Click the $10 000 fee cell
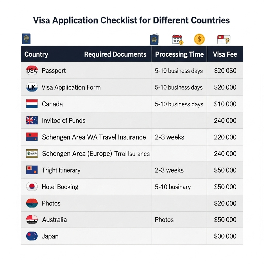The height and width of the screenshot is (264, 264). pyautogui.click(x=225, y=104)
